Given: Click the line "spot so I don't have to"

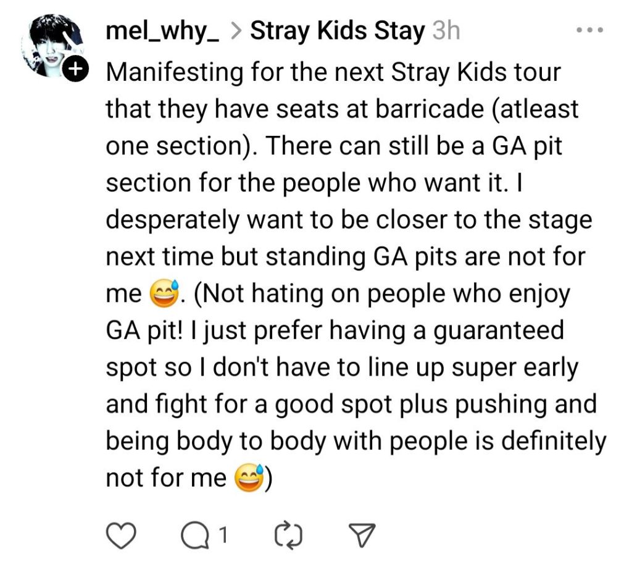Looking at the screenshot, I should 342,368.
